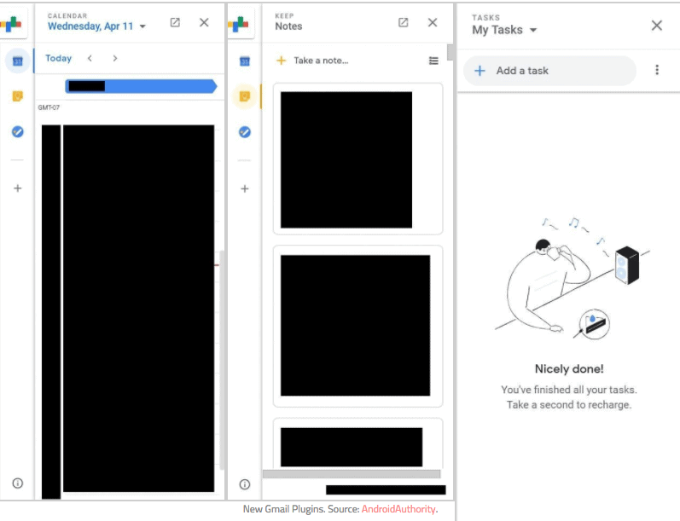Screen dimensions: 680x521
Task: Create new list icon in Keep
Action: coord(433,61)
